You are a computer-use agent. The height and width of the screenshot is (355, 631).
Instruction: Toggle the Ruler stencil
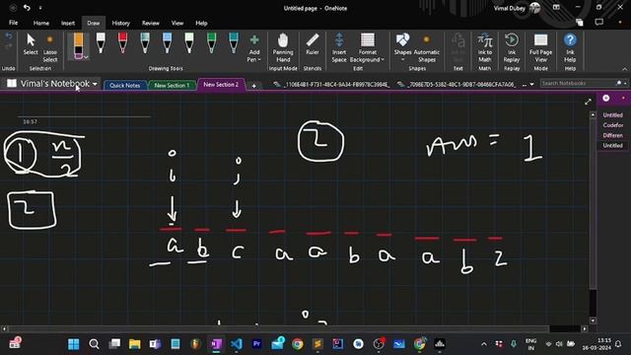pos(313,44)
